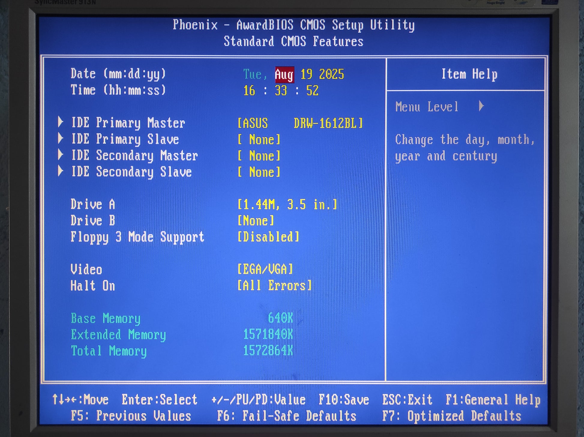Image resolution: width=584 pixels, height=437 pixels.
Task: Click the Menu Level arrow indicator
Action: tap(481, 106)
